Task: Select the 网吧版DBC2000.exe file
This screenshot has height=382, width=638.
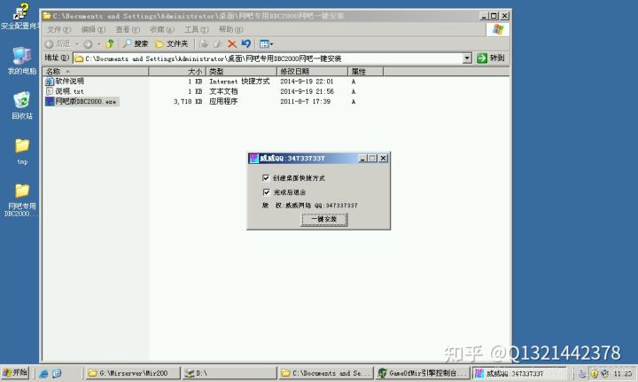Action: click(x=85, y=102)
